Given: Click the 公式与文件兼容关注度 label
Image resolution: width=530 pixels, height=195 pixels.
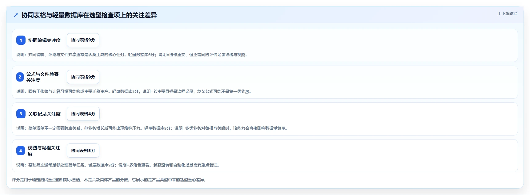Looking at the screenshot, I should 42,77.
